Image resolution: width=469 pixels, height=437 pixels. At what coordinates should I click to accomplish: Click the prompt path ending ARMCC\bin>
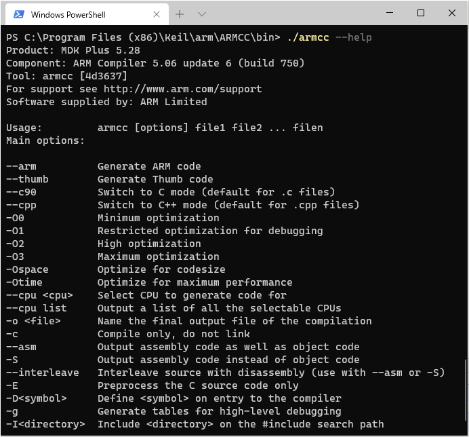tap(143, 37)
